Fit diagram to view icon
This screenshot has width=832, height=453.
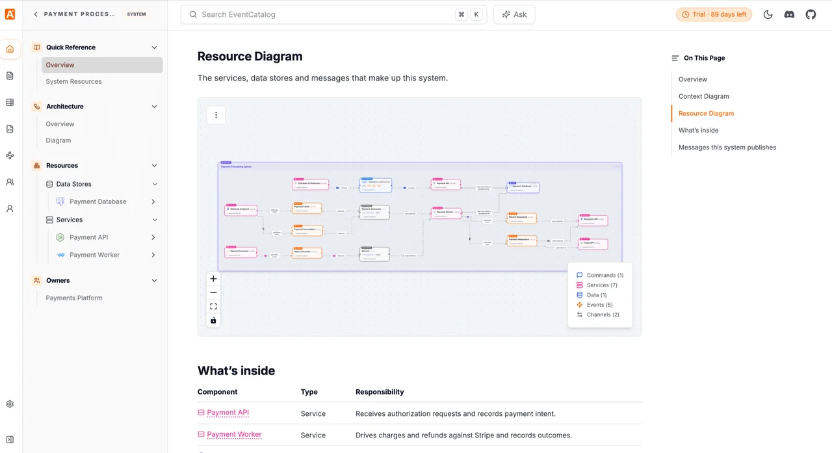213,306
